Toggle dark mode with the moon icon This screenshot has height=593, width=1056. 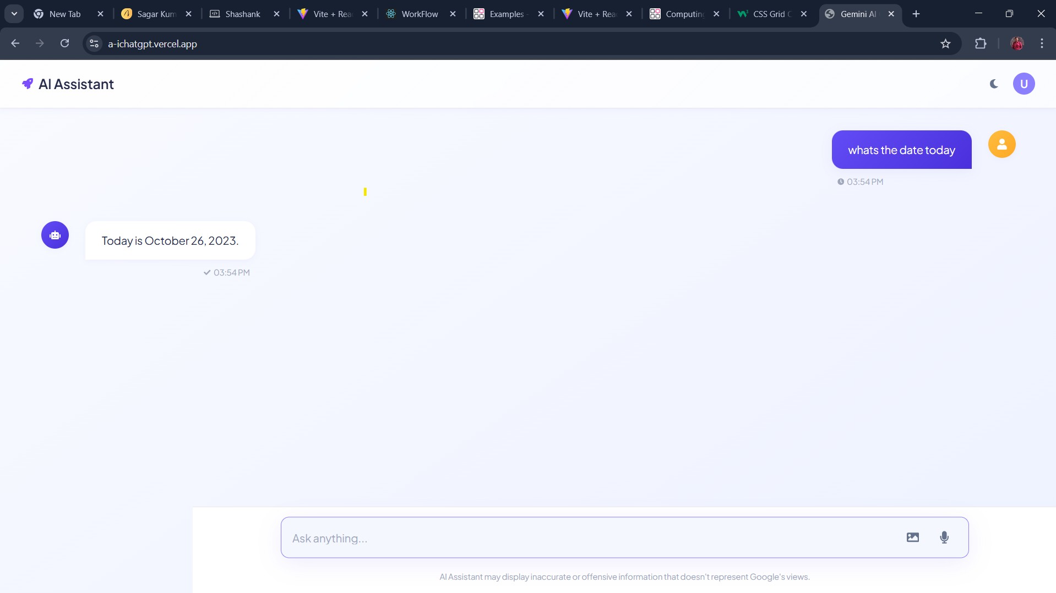click(994, 84)
